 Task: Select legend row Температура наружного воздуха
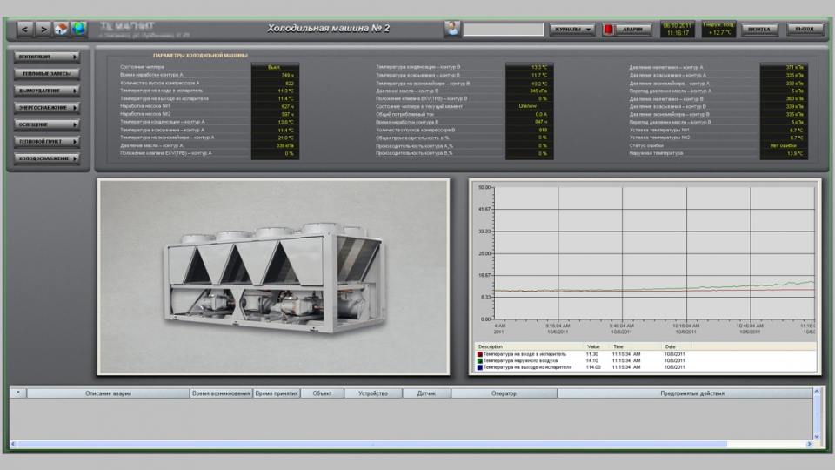tap(645, 360)
